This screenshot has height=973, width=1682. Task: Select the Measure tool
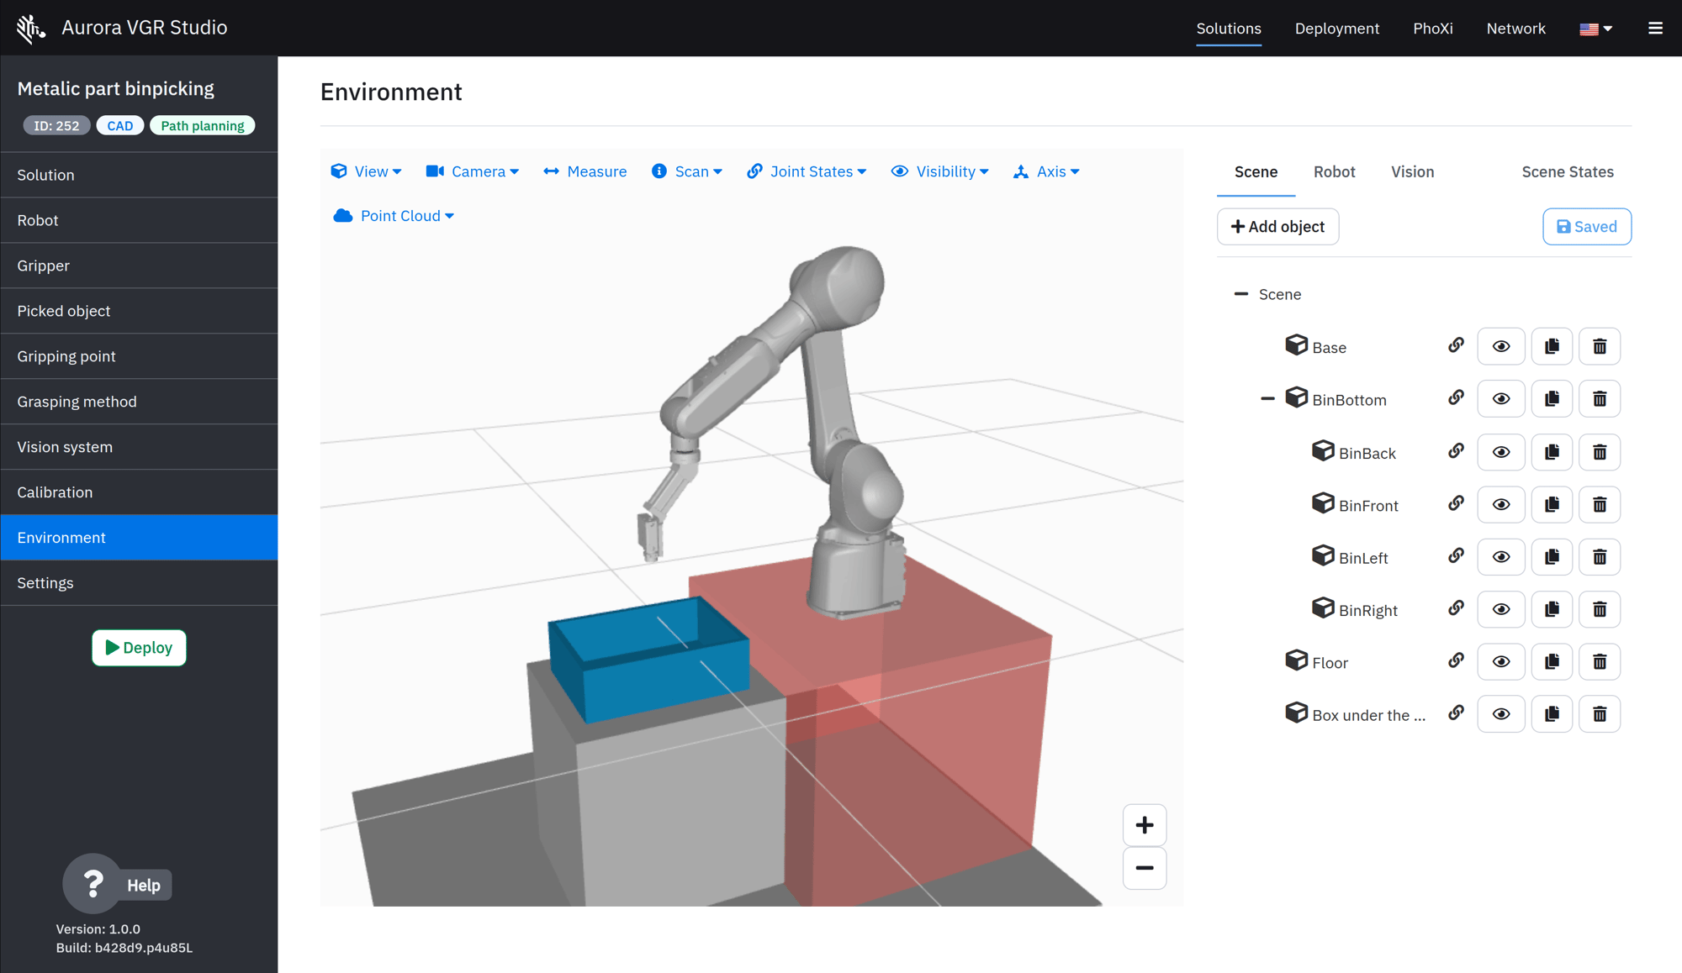pyautogui.click(x=585, y=171)
